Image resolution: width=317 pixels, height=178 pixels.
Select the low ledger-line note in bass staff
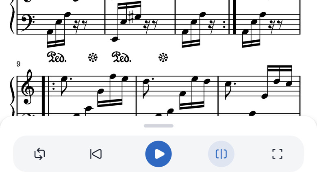(x=115, y=39)
